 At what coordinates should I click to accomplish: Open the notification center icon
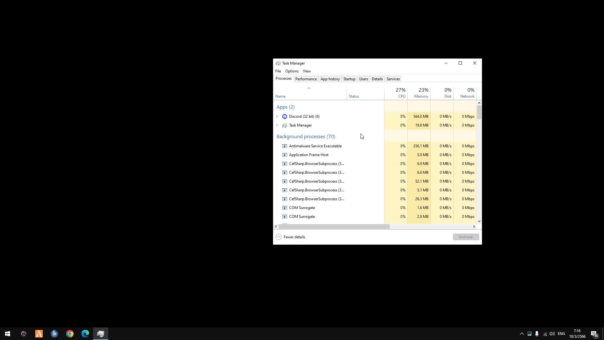coord(594,334)
